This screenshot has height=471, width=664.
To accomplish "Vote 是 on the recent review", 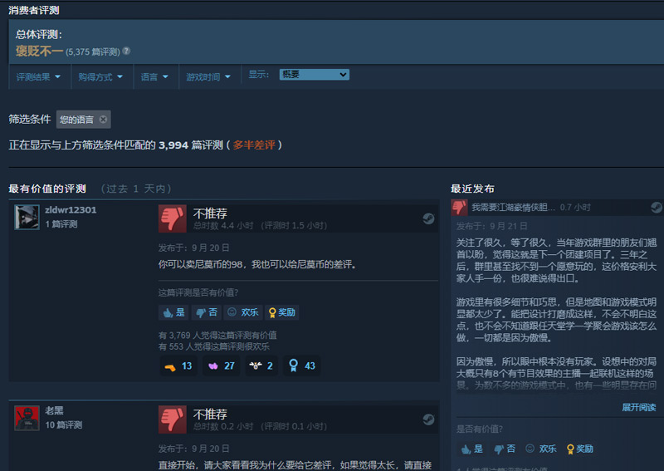I will point(472,449).
